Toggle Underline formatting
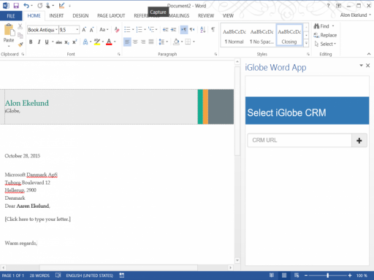This screenshot has height=280, width=374. (x=47, y=42)
